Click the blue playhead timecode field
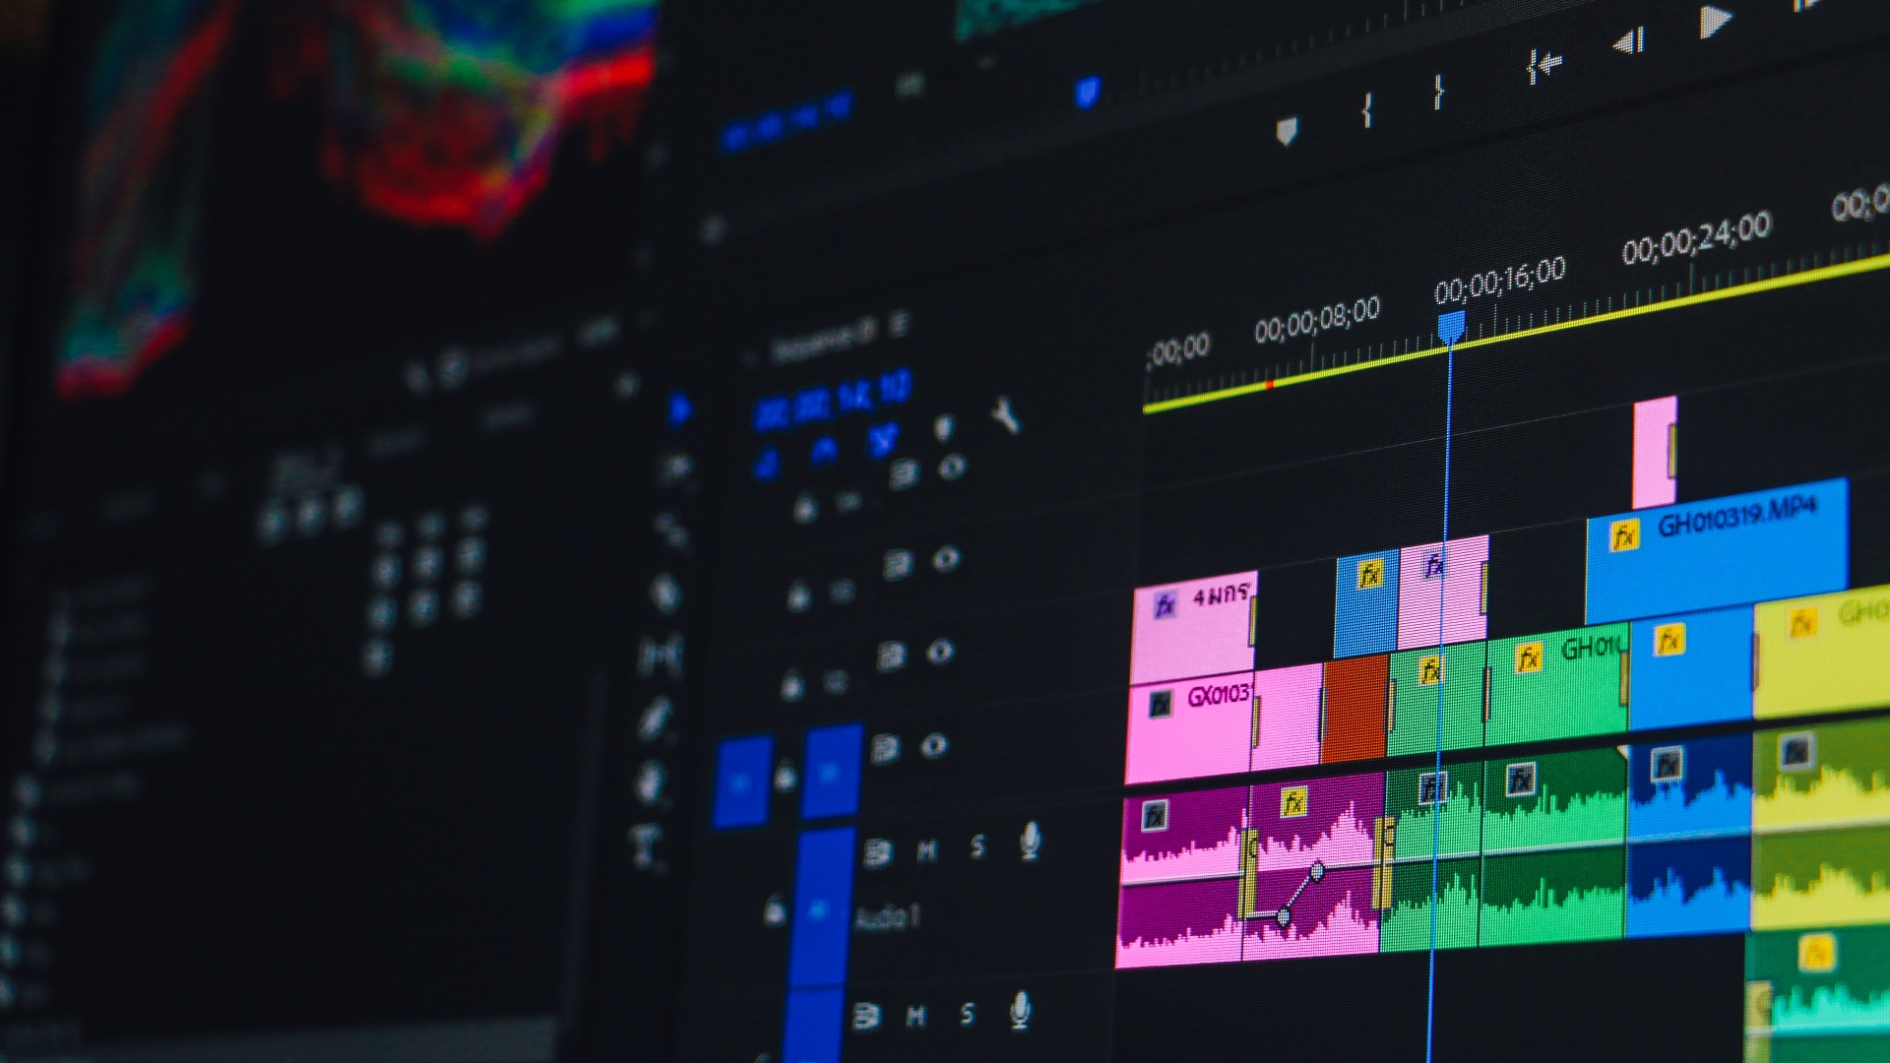This screenshot has width=1890, height=1063. point(832,401)
